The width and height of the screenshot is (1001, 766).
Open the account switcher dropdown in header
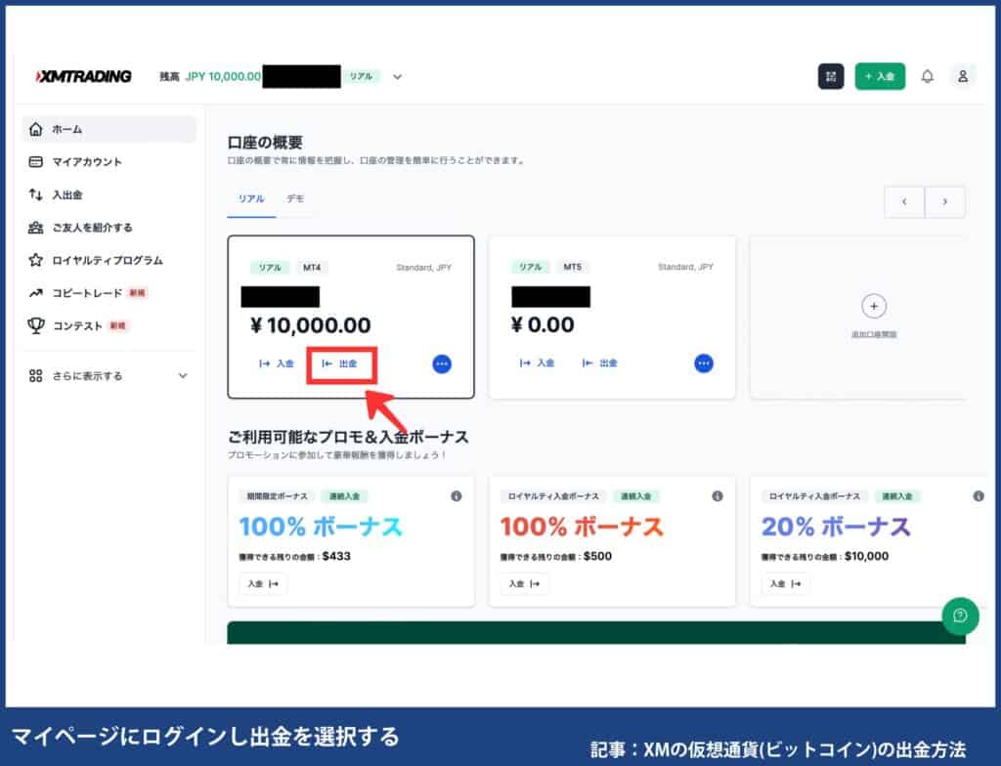point(396,76)
